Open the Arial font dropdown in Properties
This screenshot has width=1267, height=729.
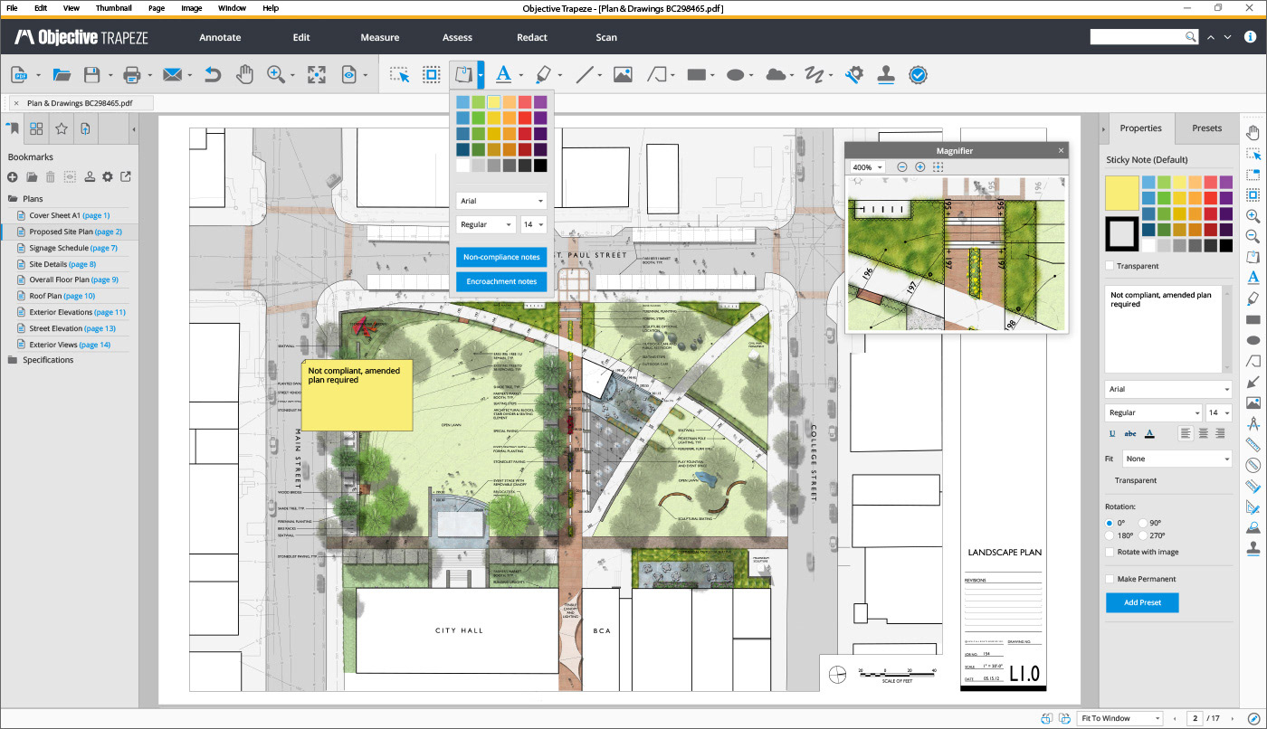click(x=1167, y=389)
